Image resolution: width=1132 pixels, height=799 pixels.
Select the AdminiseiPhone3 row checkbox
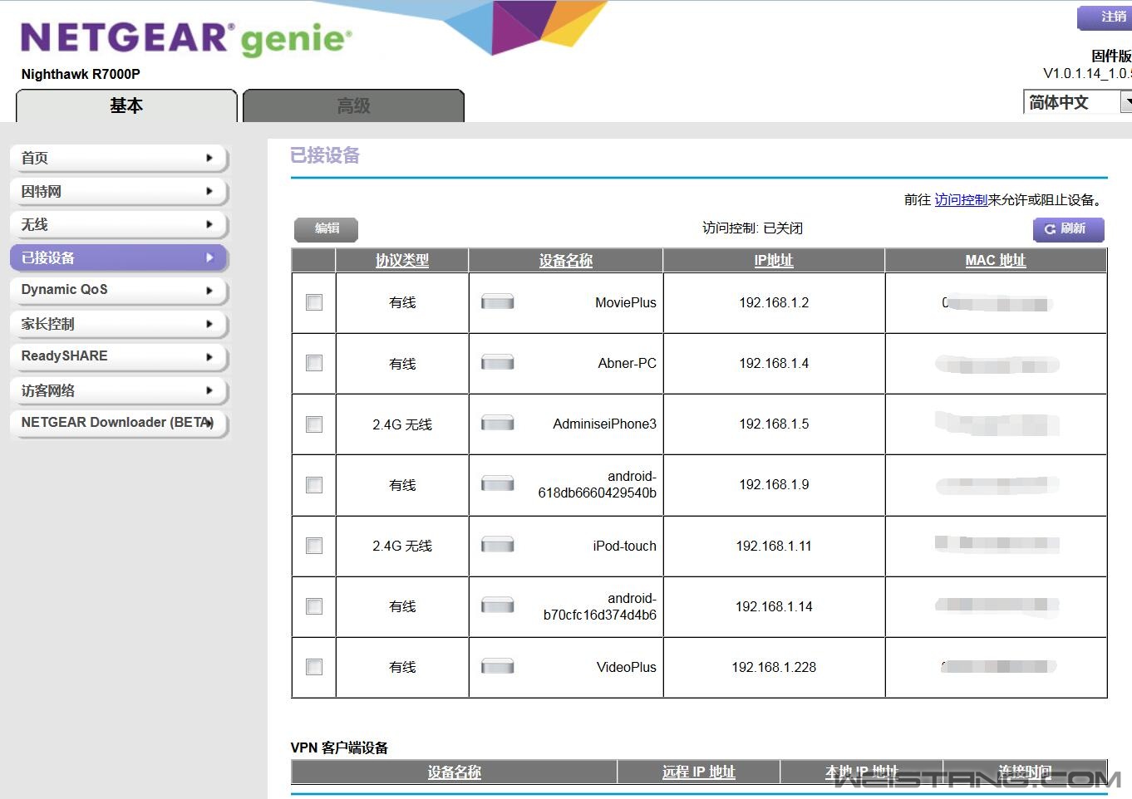314,424
